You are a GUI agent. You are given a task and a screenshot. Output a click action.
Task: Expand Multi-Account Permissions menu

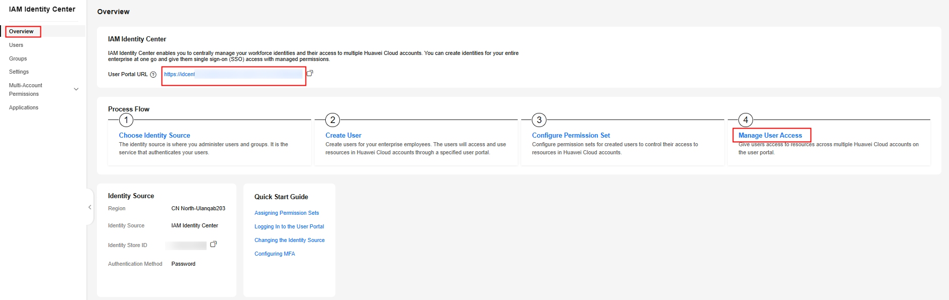(x=76, y=89)
